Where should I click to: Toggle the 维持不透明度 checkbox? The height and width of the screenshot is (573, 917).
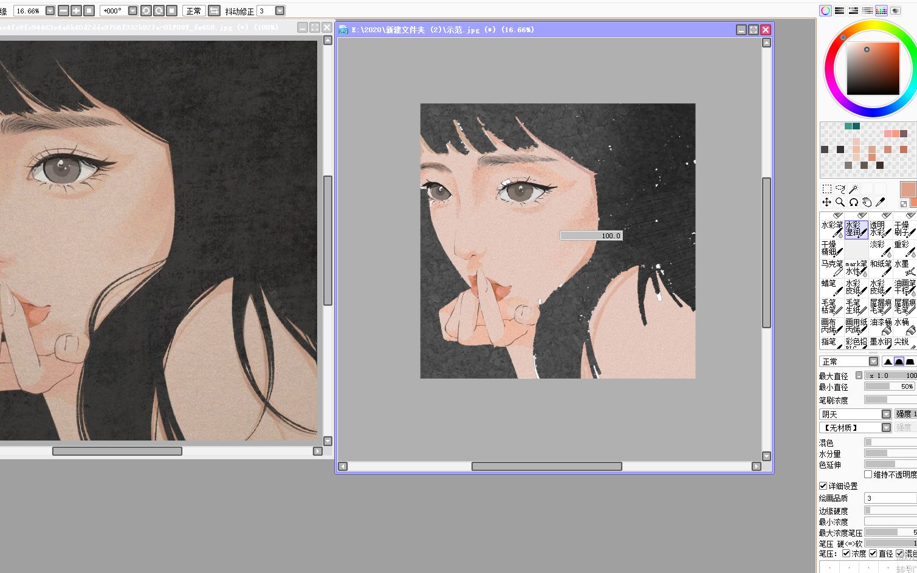click(868, 475)
